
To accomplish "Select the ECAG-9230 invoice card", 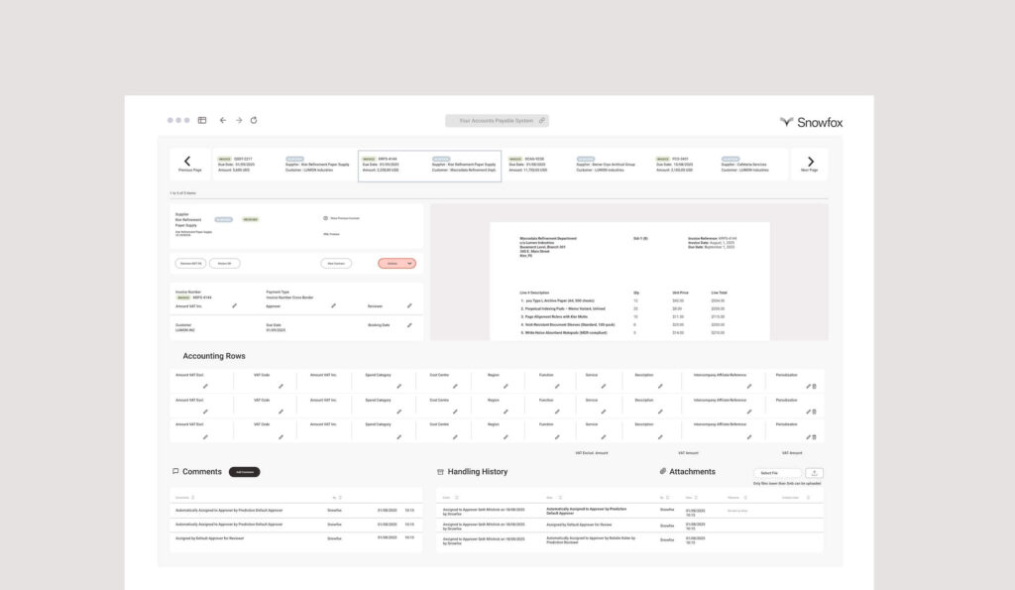I will click(575, 165).
